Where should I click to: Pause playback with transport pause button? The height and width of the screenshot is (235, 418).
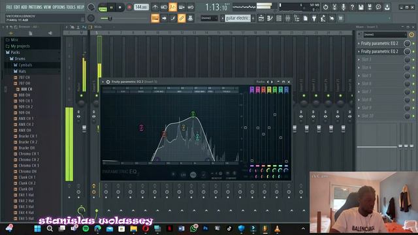click(x=112, y=7)
